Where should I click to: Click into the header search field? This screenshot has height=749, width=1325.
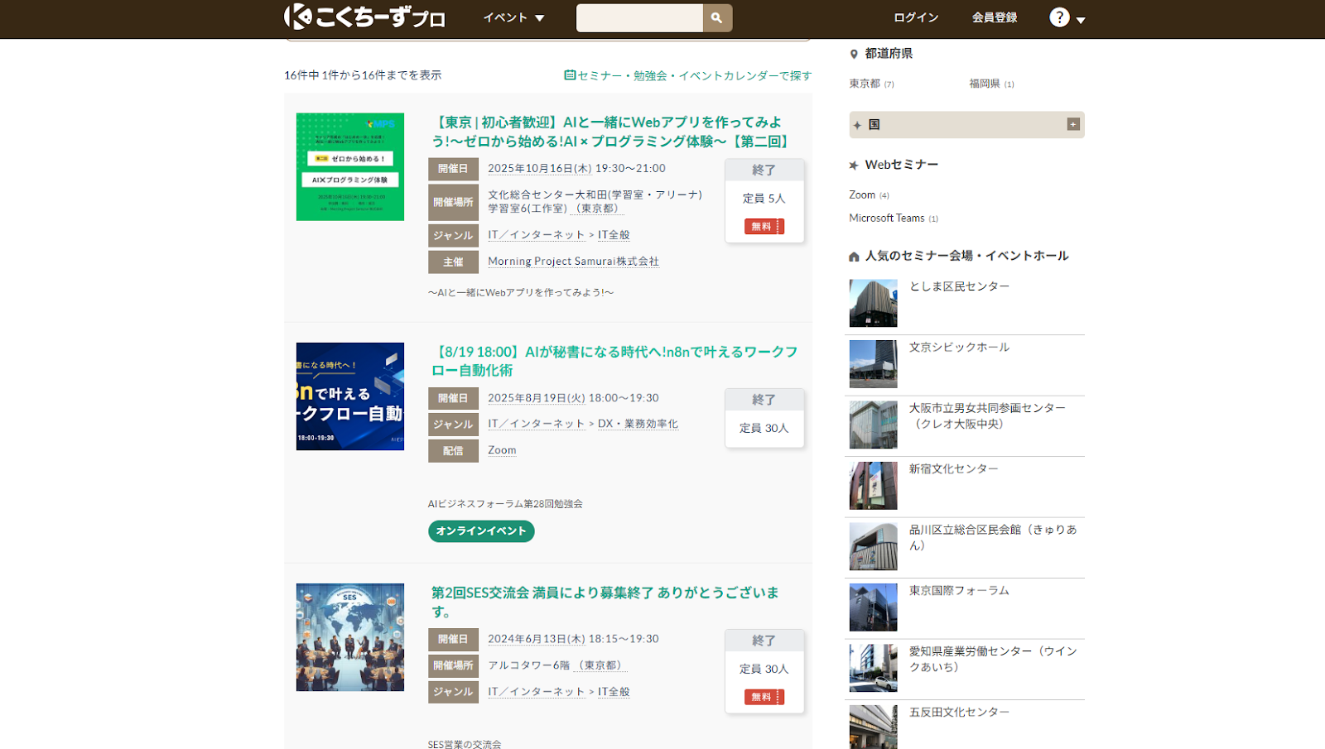(x=639, y=17)
